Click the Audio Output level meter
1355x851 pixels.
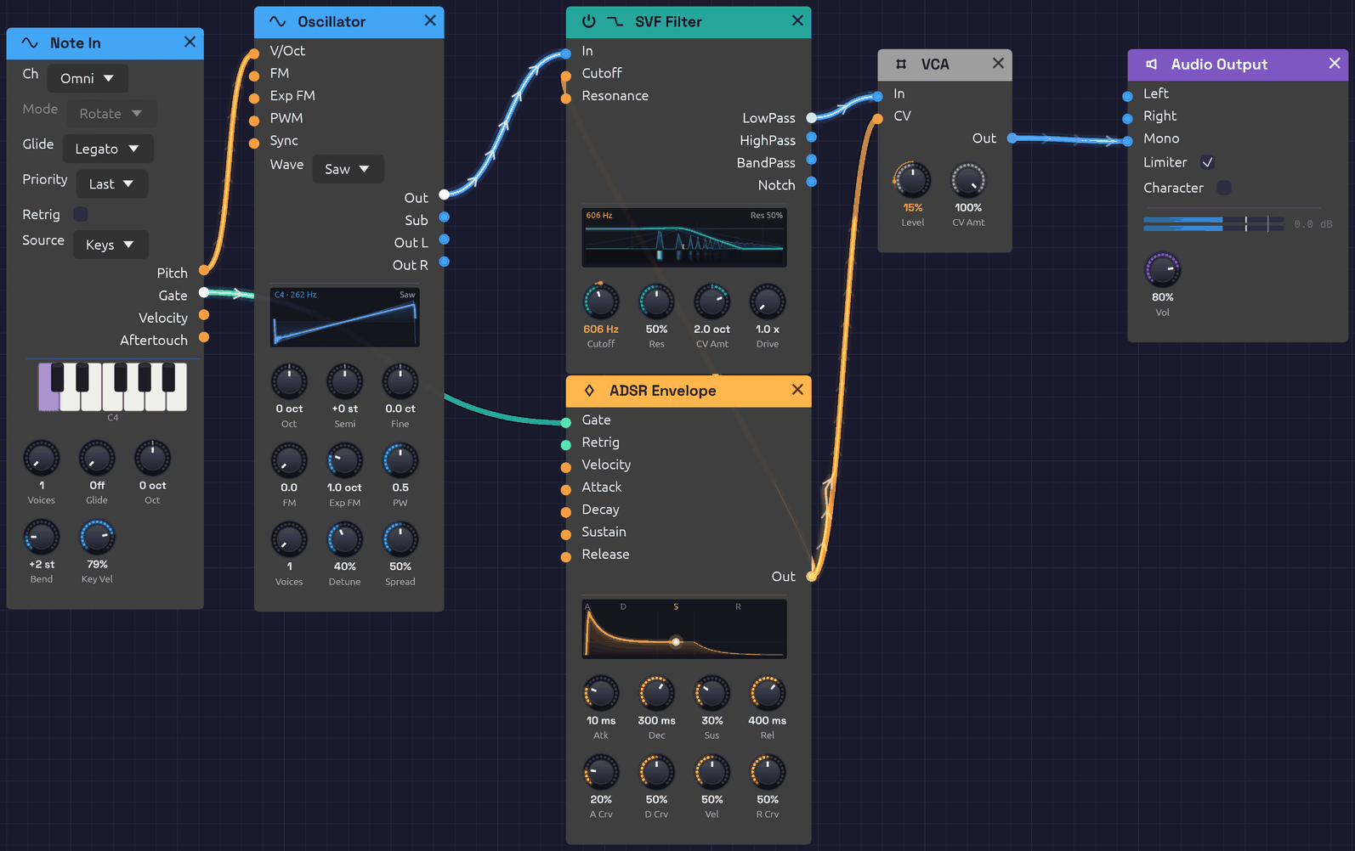click(x=1214, y=224)
